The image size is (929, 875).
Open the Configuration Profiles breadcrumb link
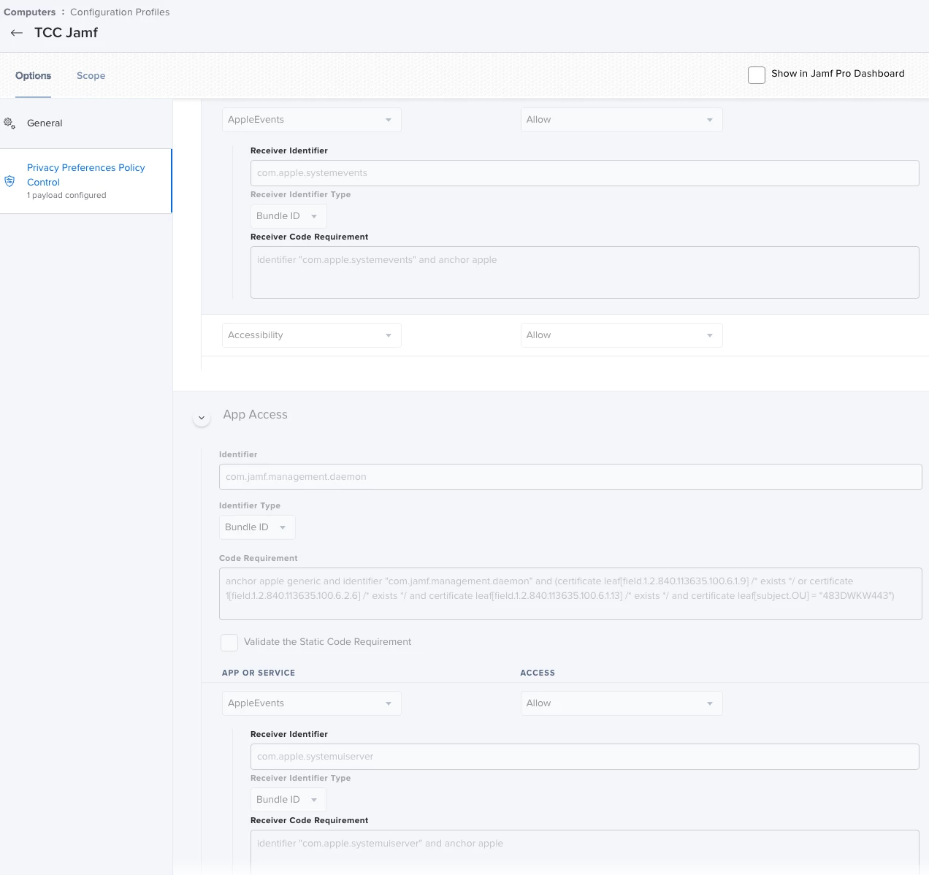coord(120,12)
